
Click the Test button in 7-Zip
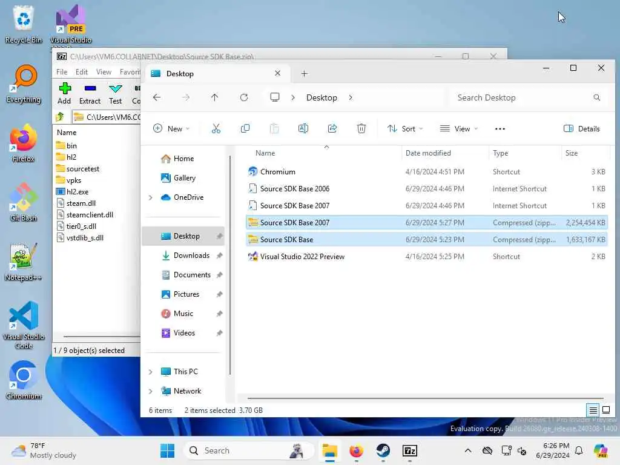click(x=116, y=93)
